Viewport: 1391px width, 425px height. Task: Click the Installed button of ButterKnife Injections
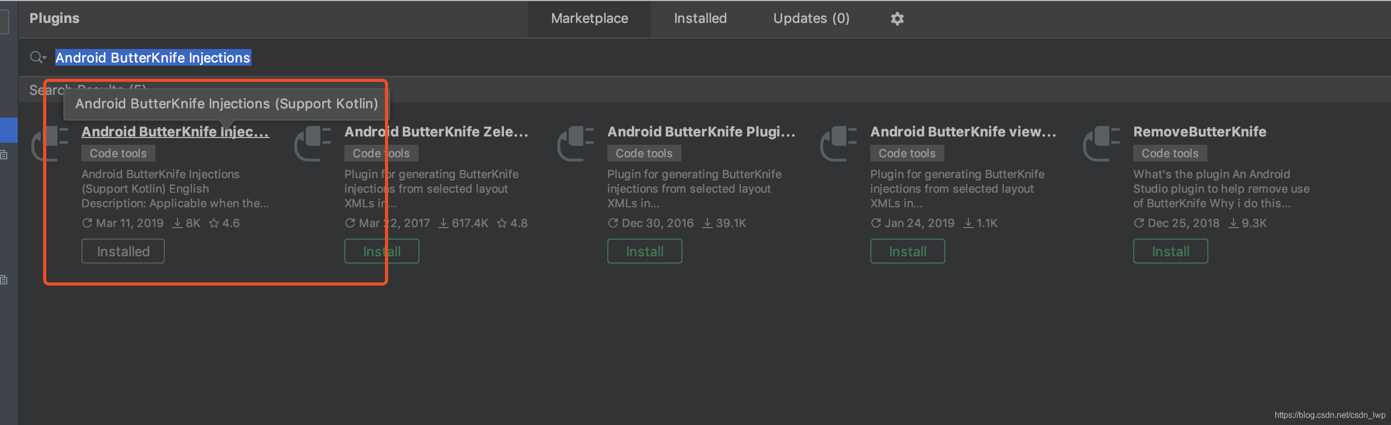pos(123,252)
